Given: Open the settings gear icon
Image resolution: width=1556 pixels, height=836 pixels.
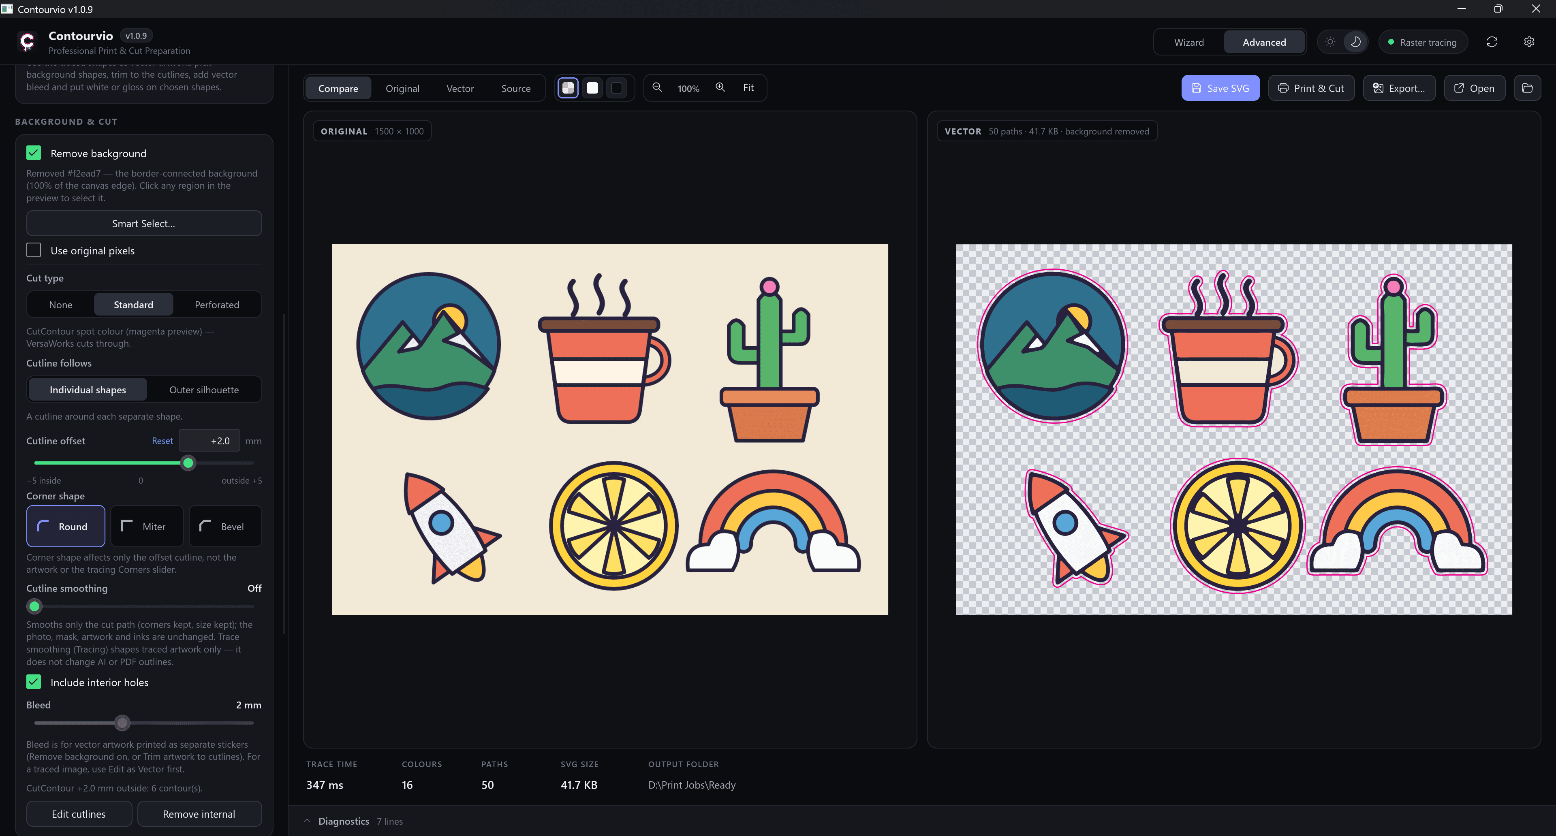Looking at the screenshot, I should click(1529, 42).
